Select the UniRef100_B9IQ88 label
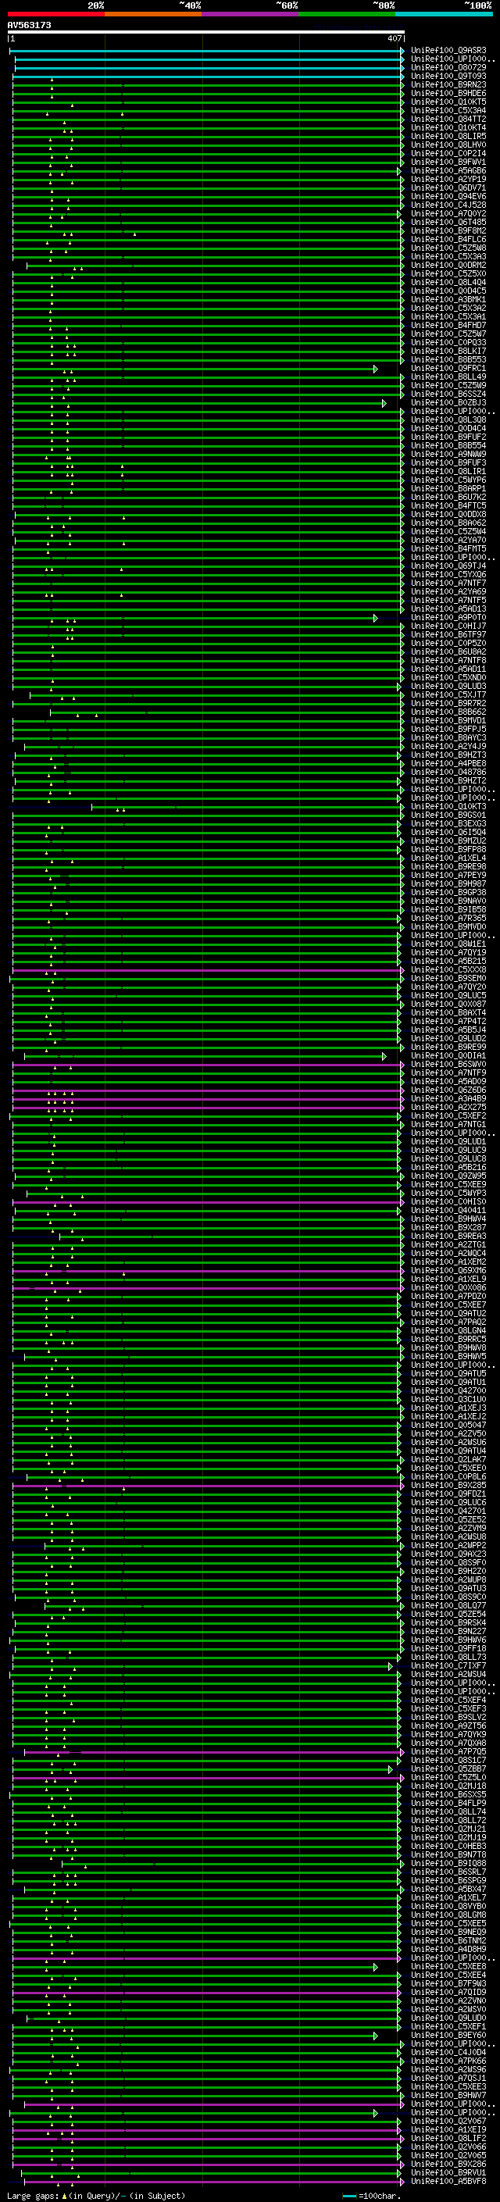The image size is (500, 2202). (x=448, y=1863)
